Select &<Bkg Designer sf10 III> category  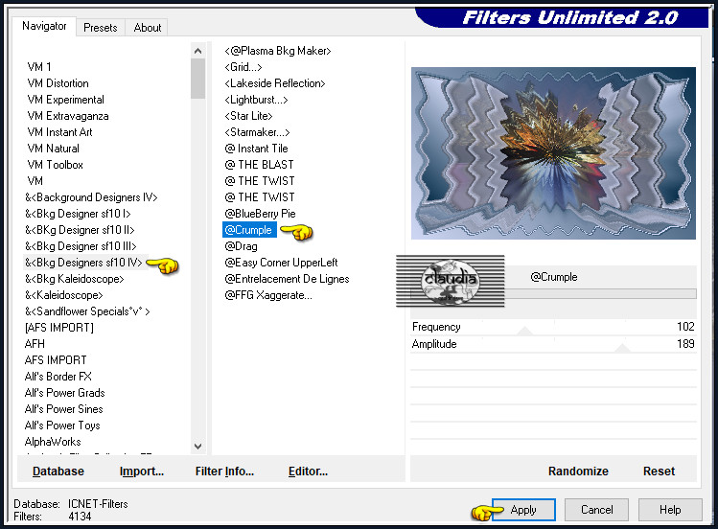tap(81, 246)
